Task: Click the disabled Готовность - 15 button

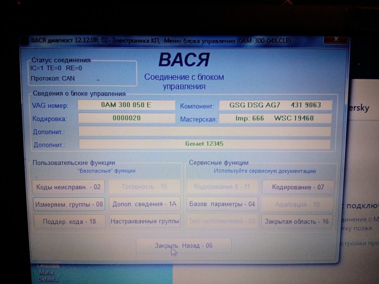Action: click(144, 187)
